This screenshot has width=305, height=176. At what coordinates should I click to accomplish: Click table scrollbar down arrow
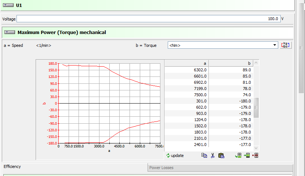(x=256, y=148)
